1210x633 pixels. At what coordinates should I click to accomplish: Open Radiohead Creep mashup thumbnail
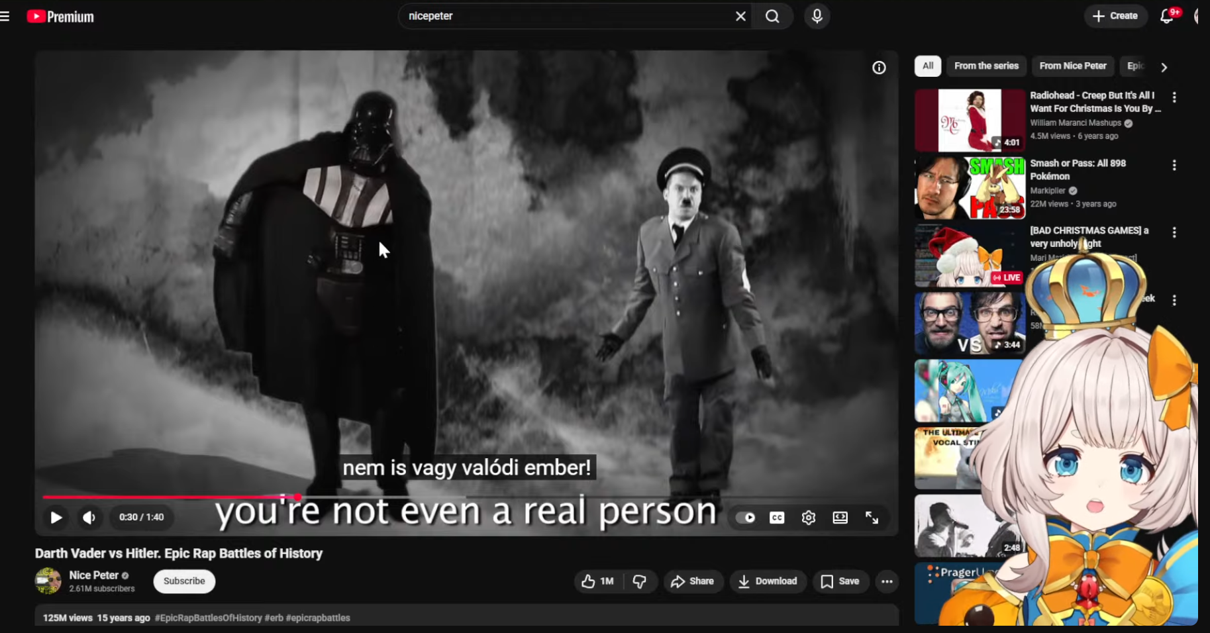point(970,121)
